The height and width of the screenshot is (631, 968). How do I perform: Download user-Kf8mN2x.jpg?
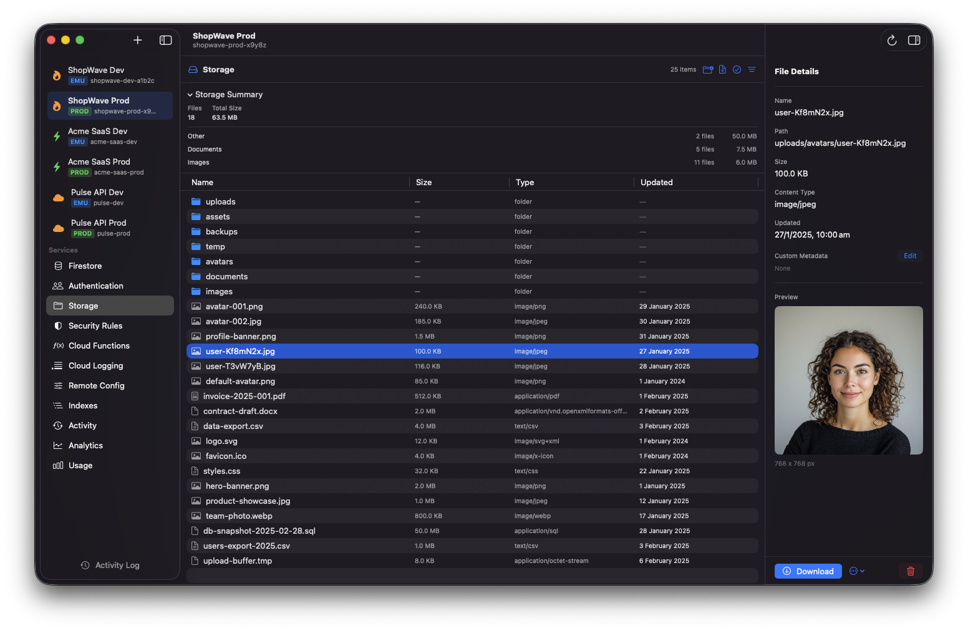pyautogui.click(x=808, y=571)
